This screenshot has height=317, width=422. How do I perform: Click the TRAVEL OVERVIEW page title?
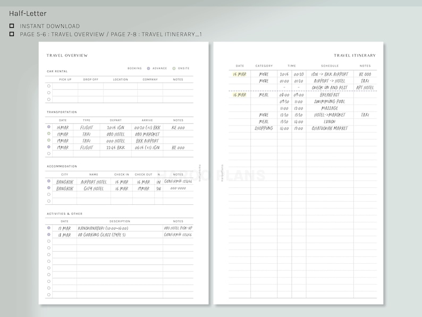click(67, 55)
